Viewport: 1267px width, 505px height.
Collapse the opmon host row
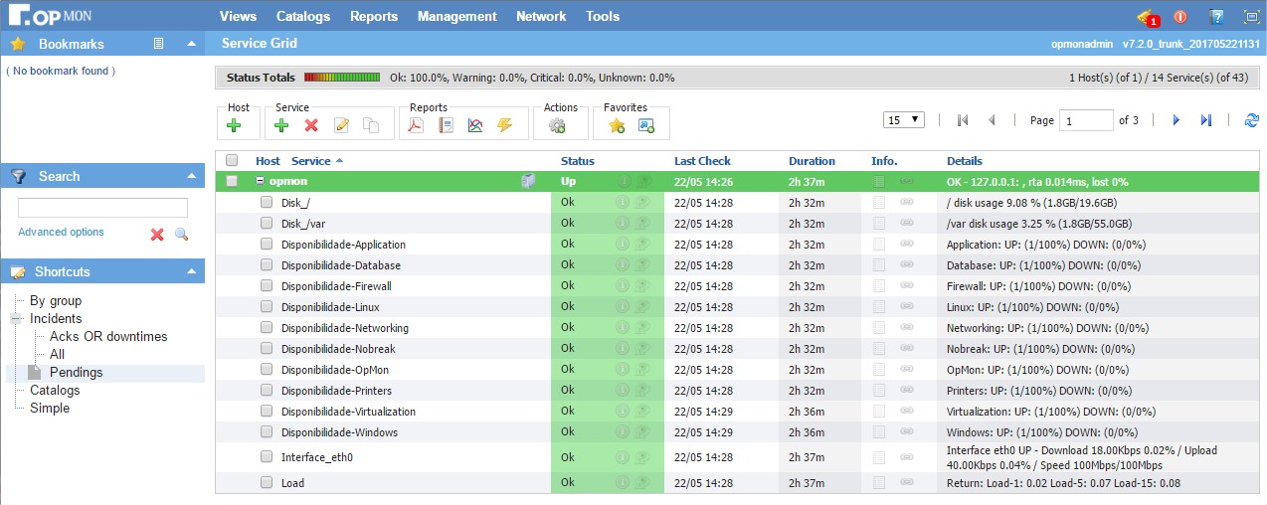[260, 182]
